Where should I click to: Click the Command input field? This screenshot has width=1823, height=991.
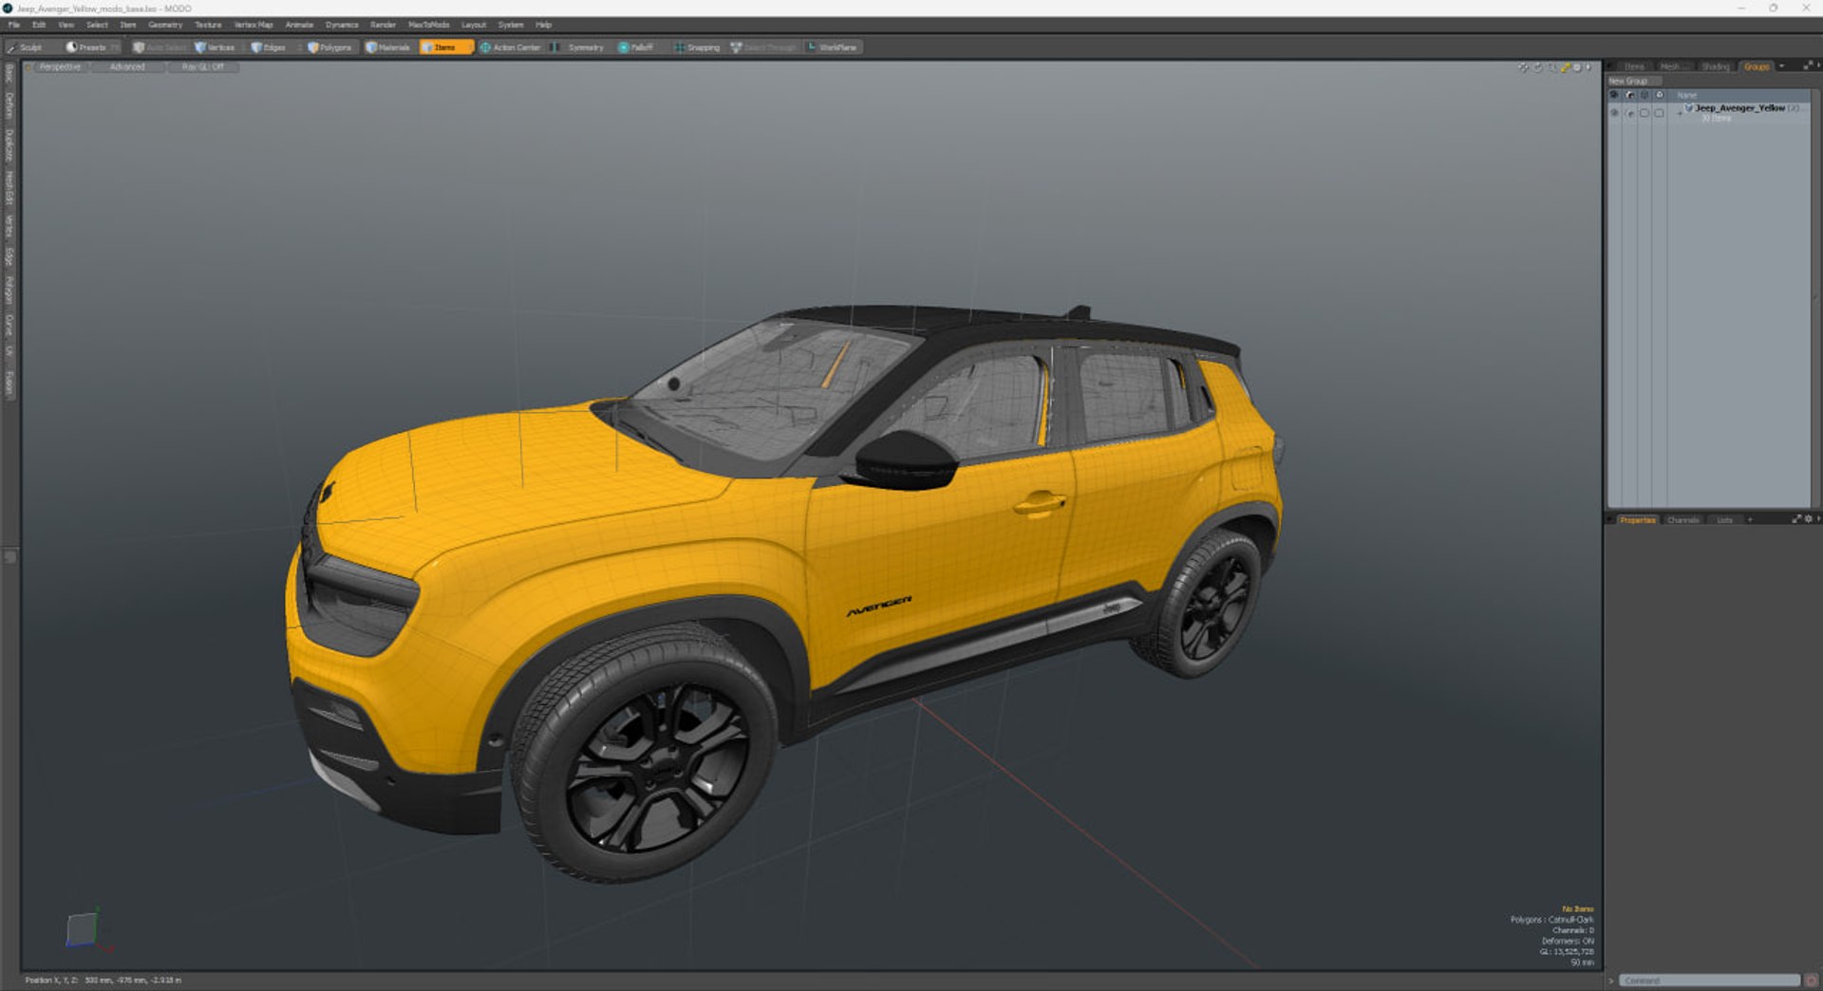(1709, 981)
